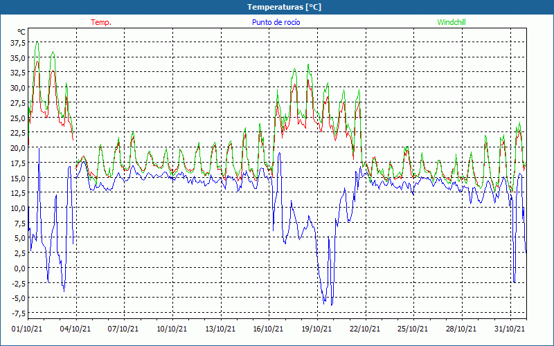Click the 13/10/21 date label

coord(220,329)
